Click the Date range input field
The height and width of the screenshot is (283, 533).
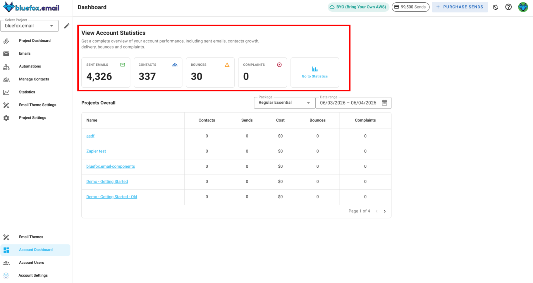tap(348, 103)
